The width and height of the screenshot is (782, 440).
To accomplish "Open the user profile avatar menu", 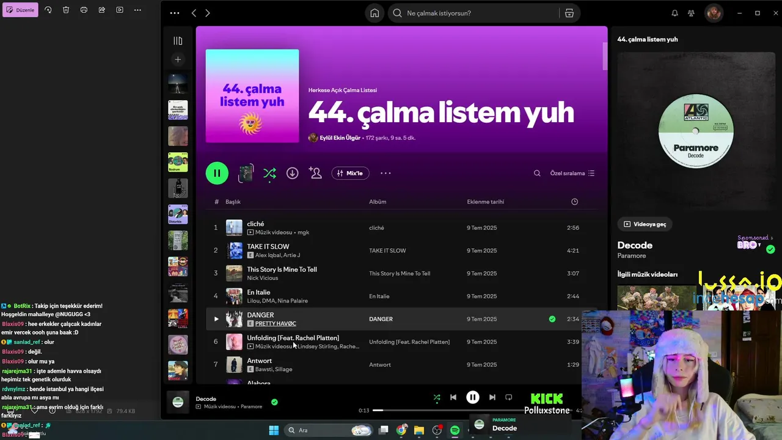I will [714, 13].
